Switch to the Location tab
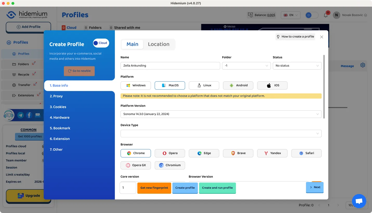This screenshot has height=213, width=372. pos(159,44)
